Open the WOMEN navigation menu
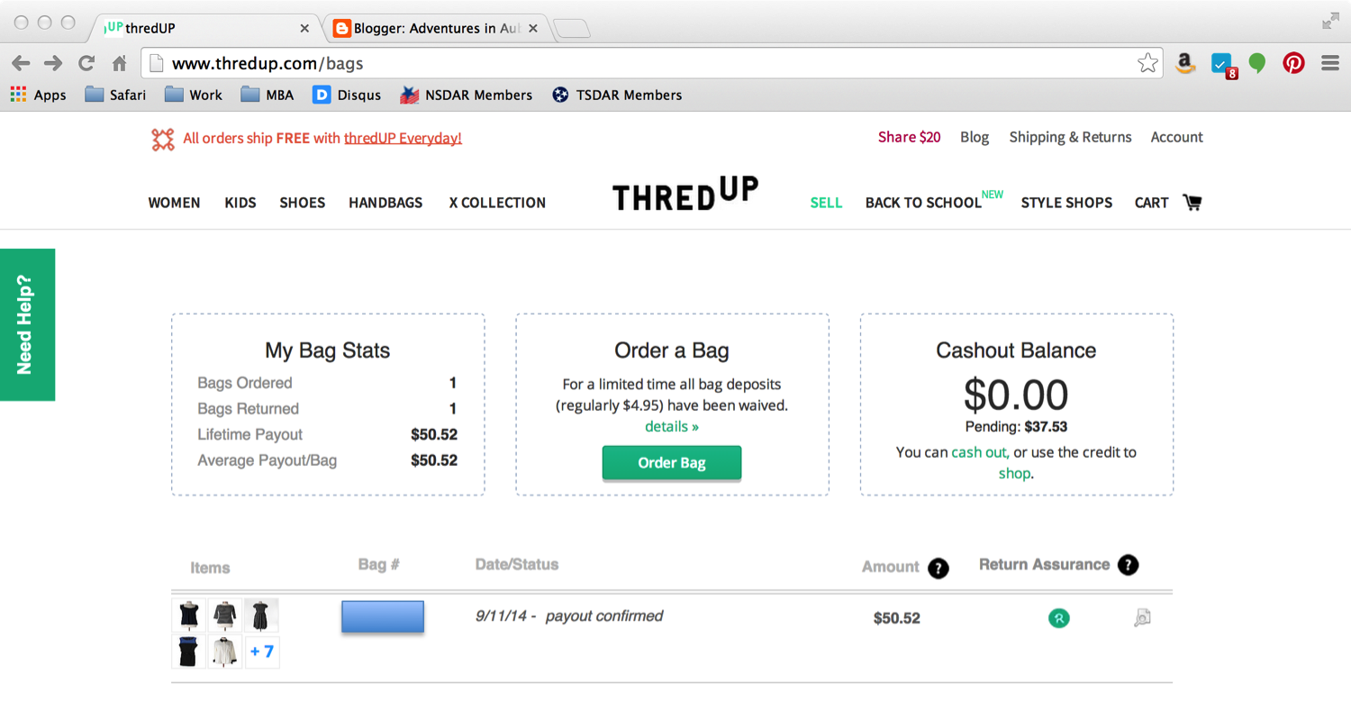This screenshot has width=1351, height=701. [174, 203]
